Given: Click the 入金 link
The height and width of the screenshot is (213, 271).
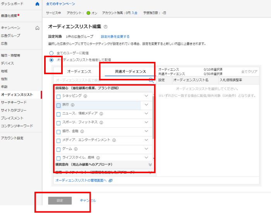Looking at the screenshot, I should [x=134, y=13].
